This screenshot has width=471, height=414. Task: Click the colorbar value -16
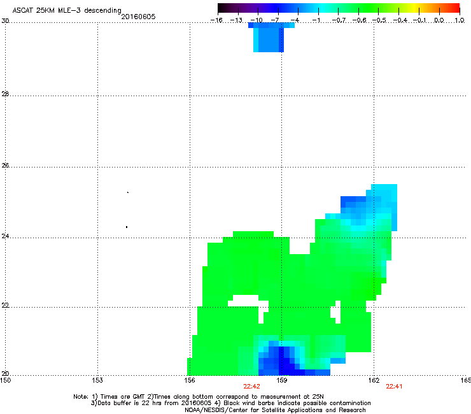216,20
